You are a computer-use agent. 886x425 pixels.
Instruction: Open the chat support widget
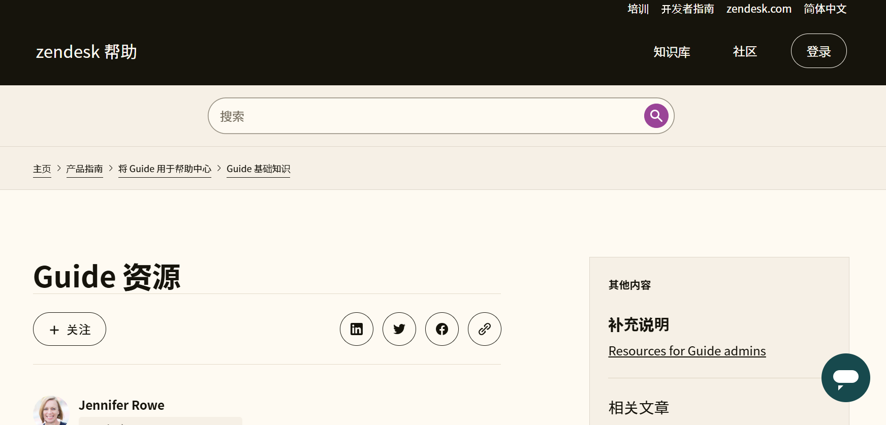[x=846, y=378]
